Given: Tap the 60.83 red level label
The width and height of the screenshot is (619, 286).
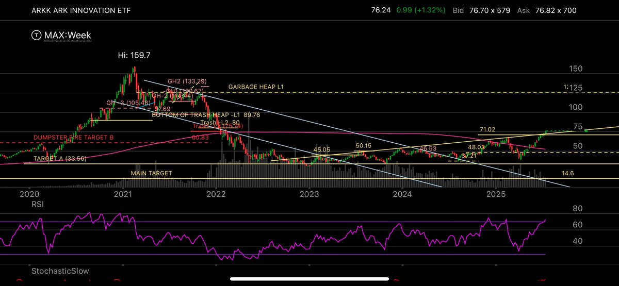Looking at the screenshot, I should point(199,138).
